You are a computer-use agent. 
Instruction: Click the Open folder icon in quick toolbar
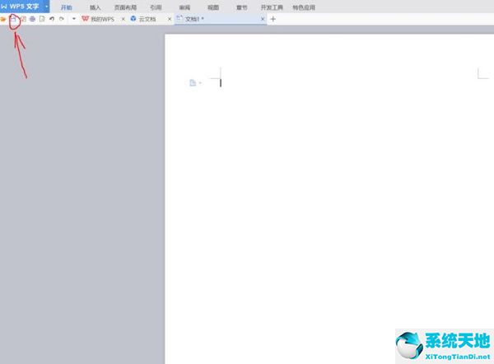point(3,18)
